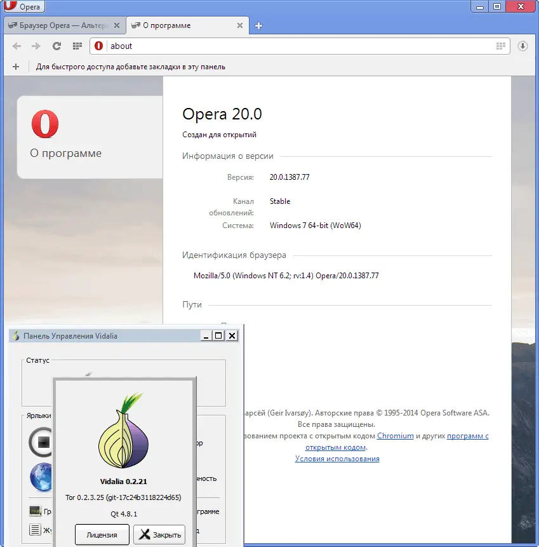This screenshot has height=547, width=539.
Task: Go forward with the forward arrow
Action: (36, 46)
